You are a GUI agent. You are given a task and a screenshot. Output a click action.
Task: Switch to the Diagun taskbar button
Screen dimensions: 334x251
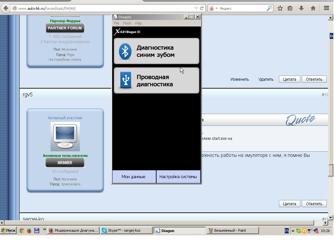pyautogui.click(x=180, y=230)
